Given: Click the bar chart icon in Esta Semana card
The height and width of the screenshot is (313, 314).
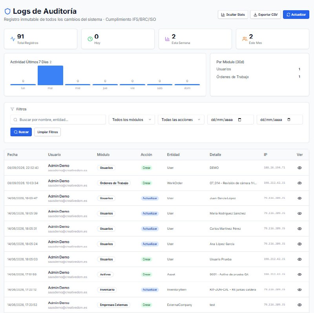Looking at the screenshot, I should pyautogui.click(x=167, y=39).
